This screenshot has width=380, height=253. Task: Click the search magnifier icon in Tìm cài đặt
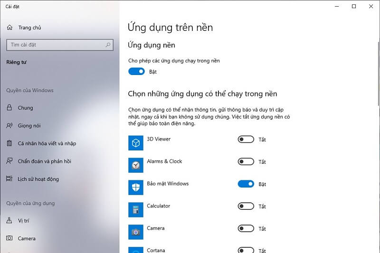(x=108, y=45)
